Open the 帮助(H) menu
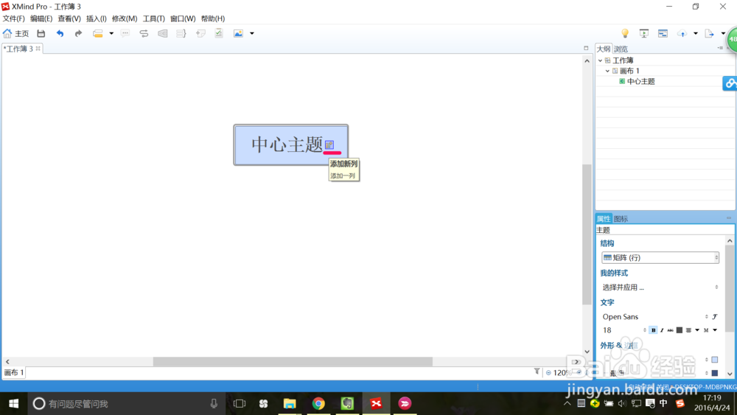Image resolution: width=737 pixels, height=415 pixels. point(213,18)
